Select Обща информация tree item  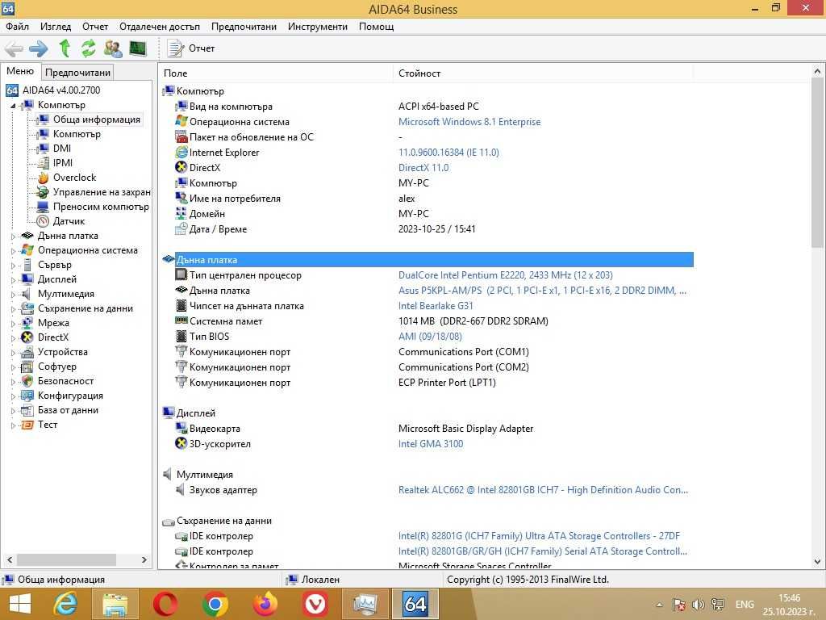[97, 119]
